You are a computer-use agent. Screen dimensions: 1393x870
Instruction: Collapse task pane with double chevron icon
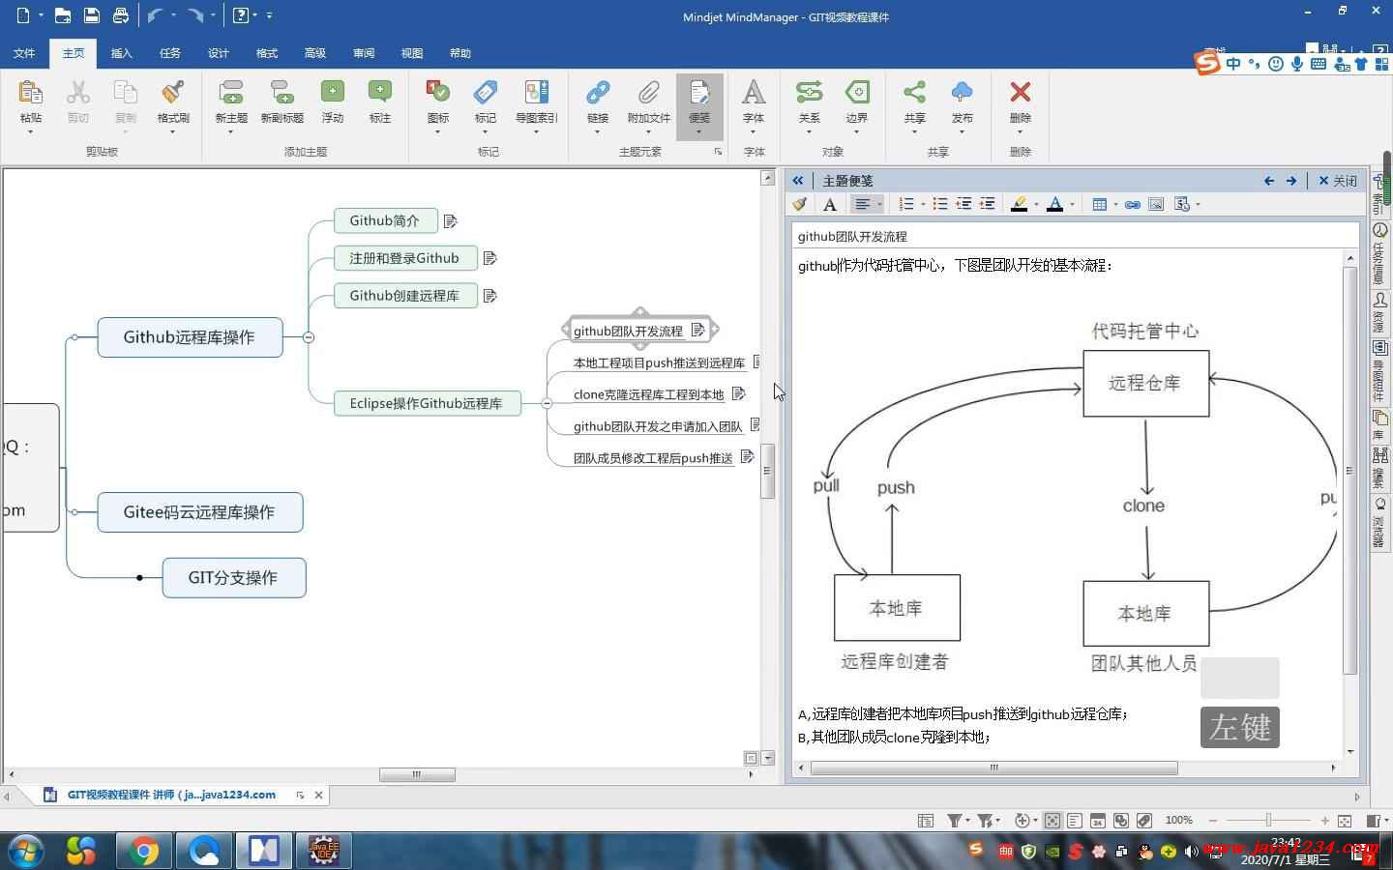coord(798,181)
